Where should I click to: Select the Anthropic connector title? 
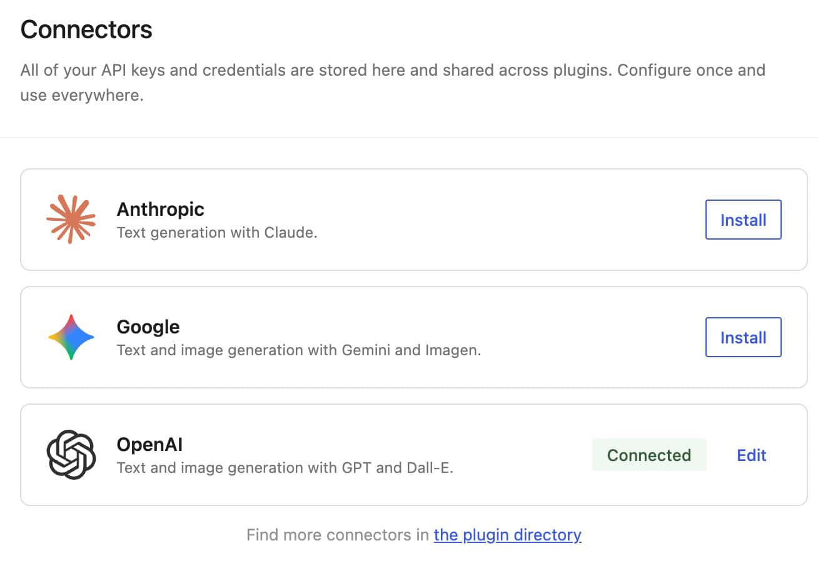tap(160, 209)
